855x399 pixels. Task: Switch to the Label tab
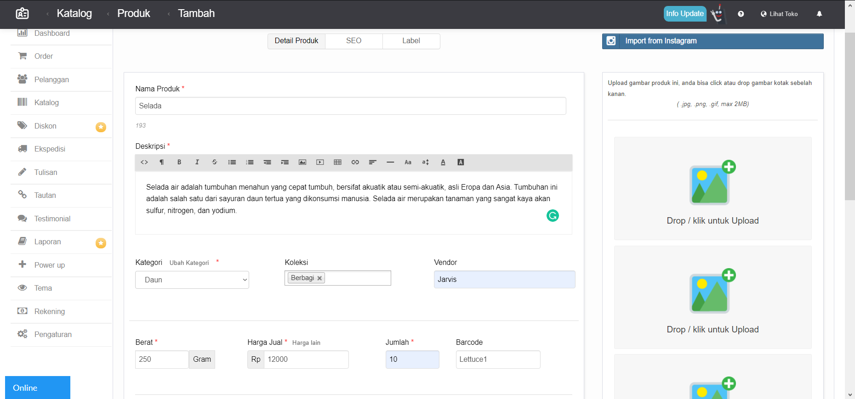point(411,41)
